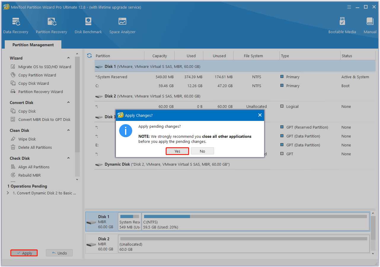Image resolution: width=380 pixels, height=267 pixels.
Task: Choose Wipe Disk
Action: click(27, 139)
